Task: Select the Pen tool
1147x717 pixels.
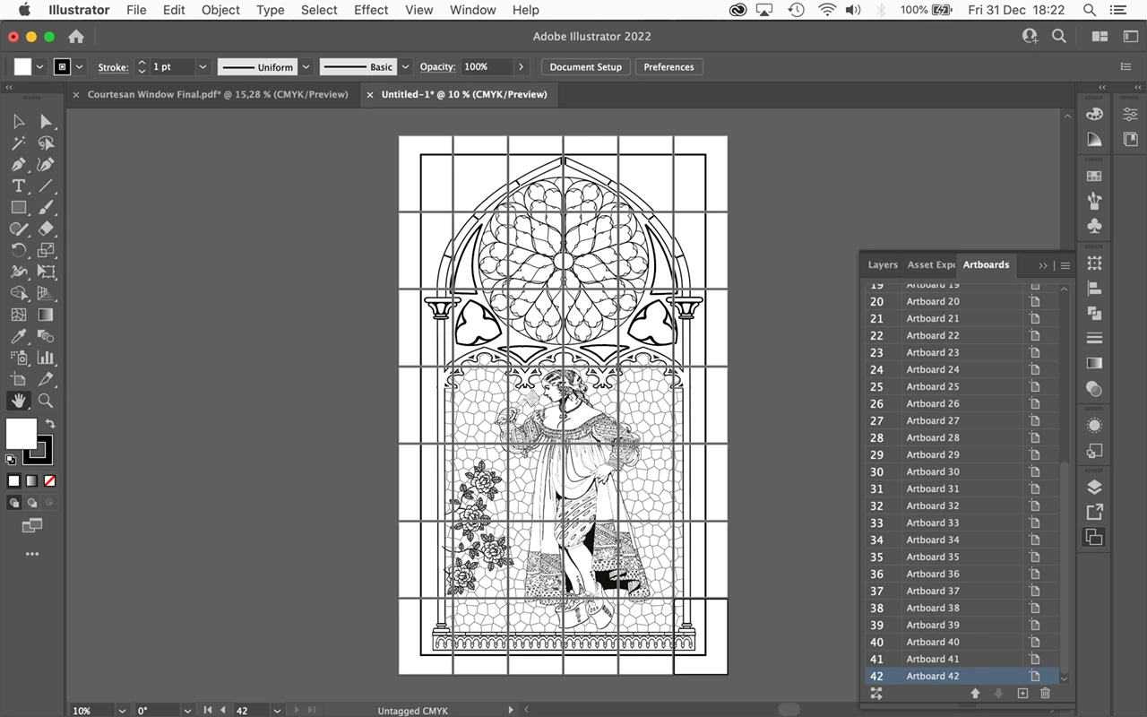Action: 19,165
